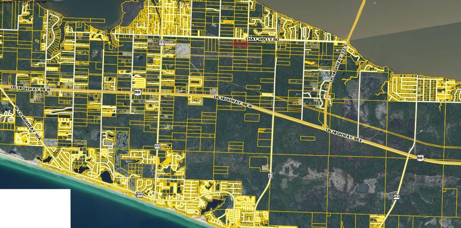The image size is (461, 228).
Task: Select the W Co Highway 30A label
Action: point(28,124)
